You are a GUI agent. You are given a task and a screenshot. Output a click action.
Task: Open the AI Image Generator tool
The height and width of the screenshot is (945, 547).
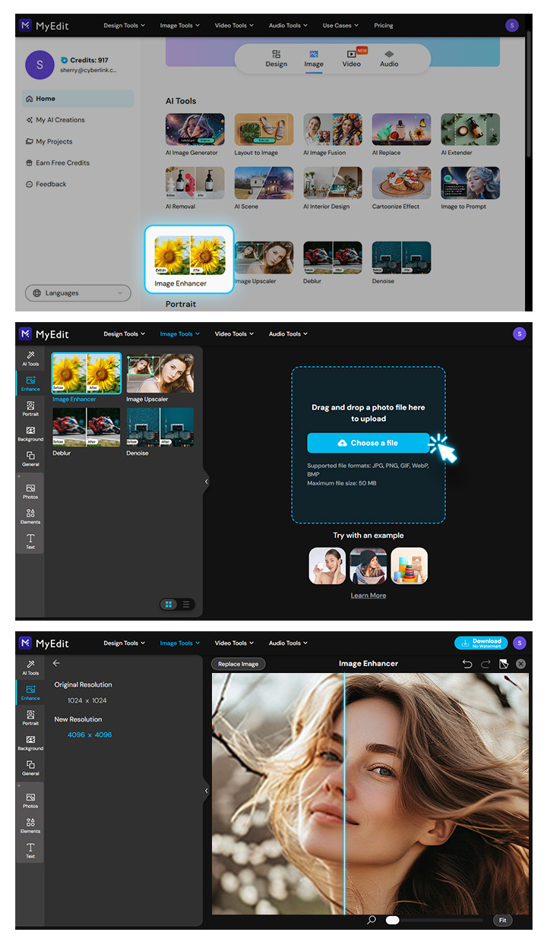tap(195, 134)
